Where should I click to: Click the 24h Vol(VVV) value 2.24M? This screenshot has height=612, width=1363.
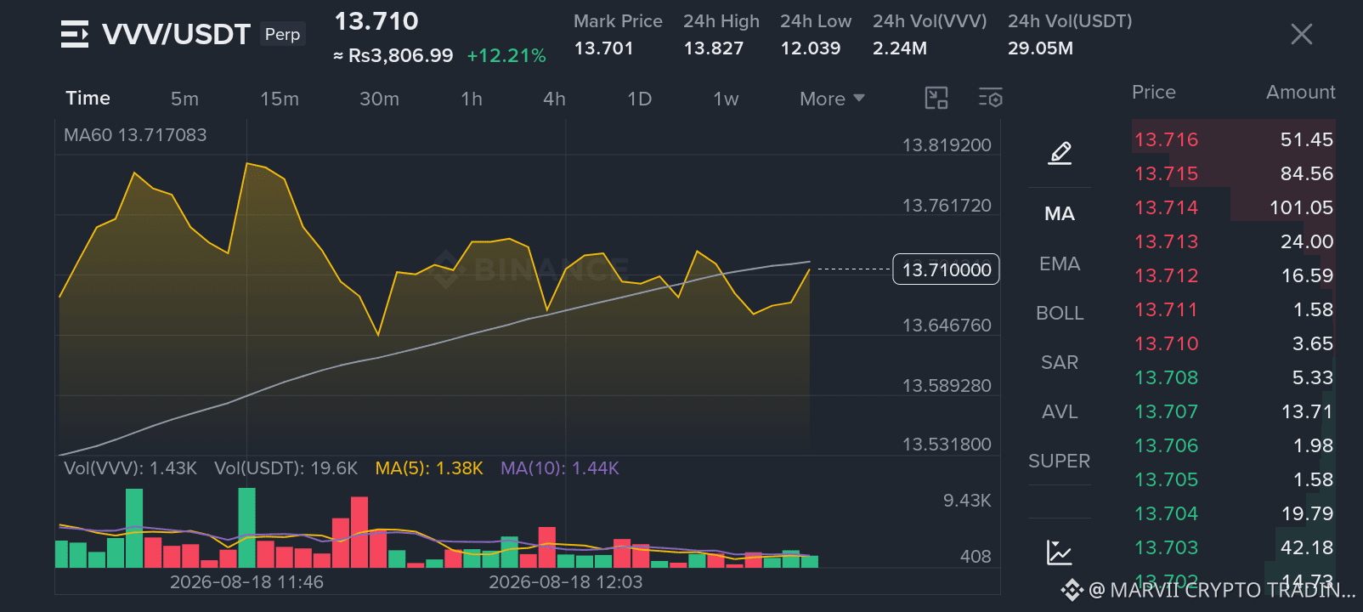click(x=899, y=48)
